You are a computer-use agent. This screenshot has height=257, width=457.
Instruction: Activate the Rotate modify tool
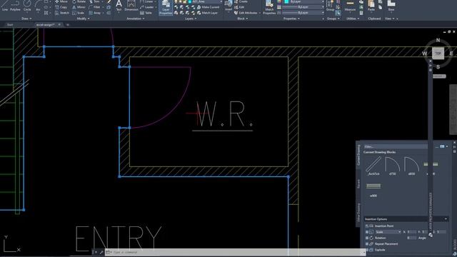point(79,1)
